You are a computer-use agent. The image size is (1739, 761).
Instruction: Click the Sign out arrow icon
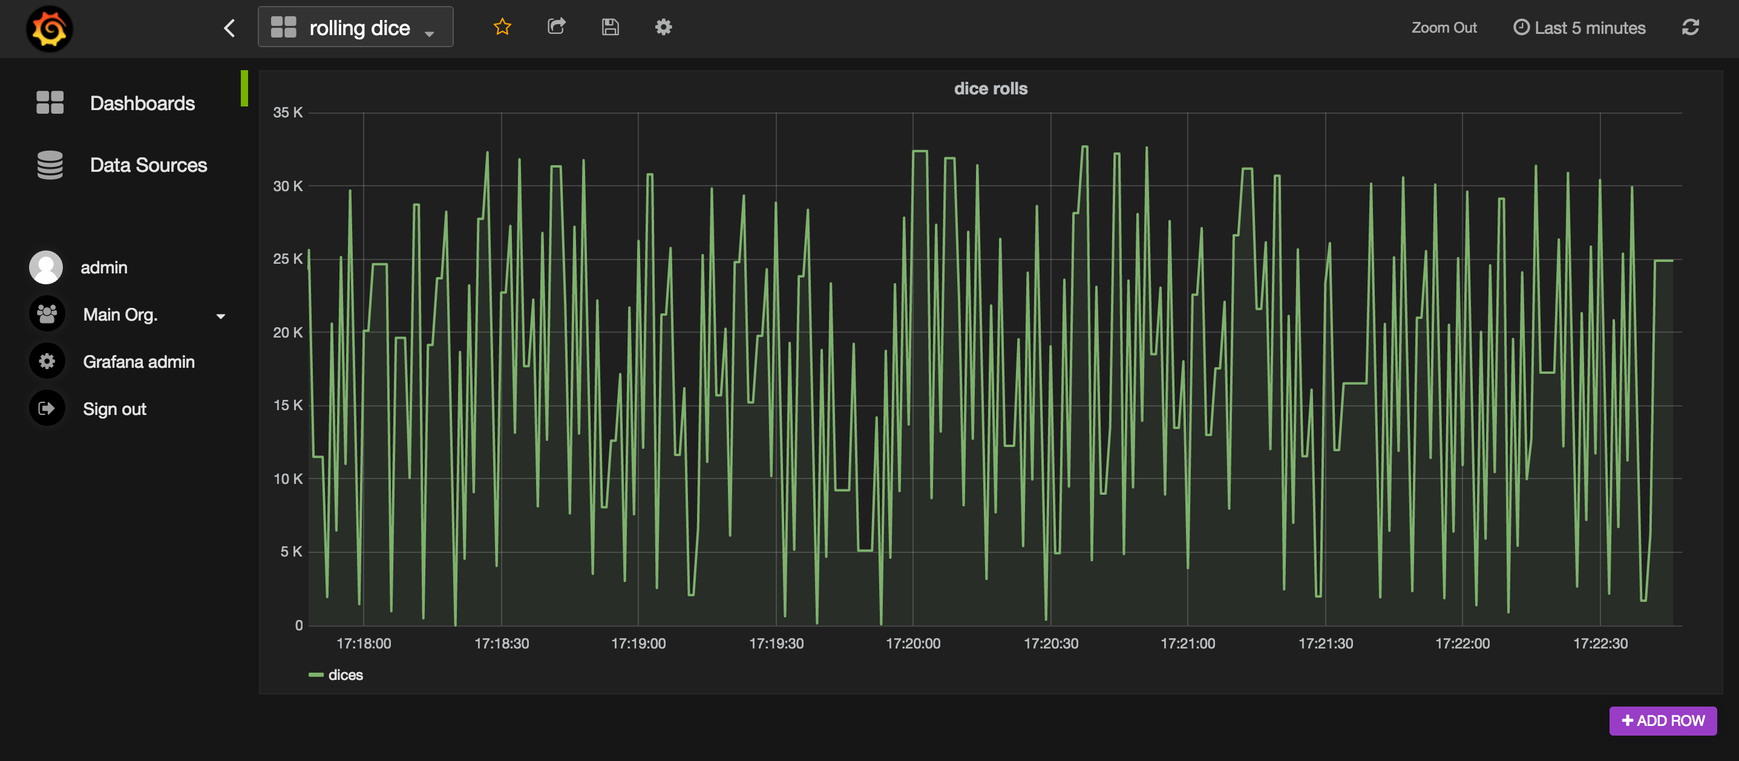click(x=47, y=408)
